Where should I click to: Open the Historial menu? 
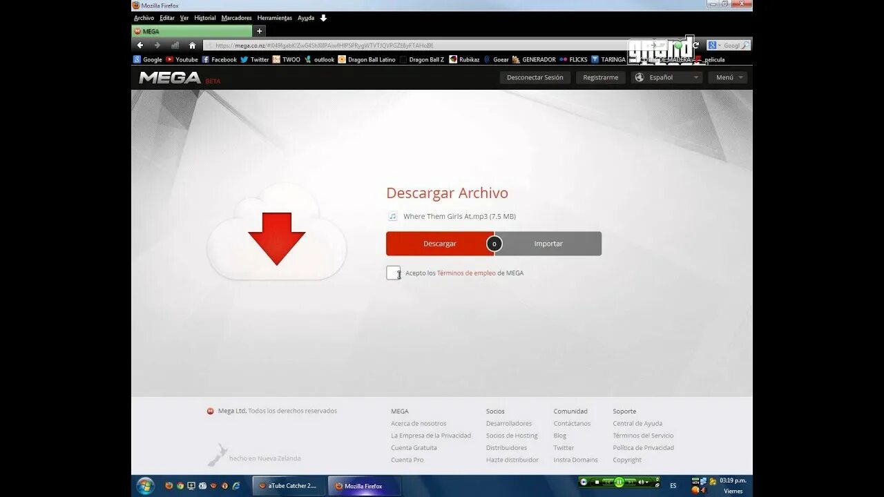pos(205,18)
